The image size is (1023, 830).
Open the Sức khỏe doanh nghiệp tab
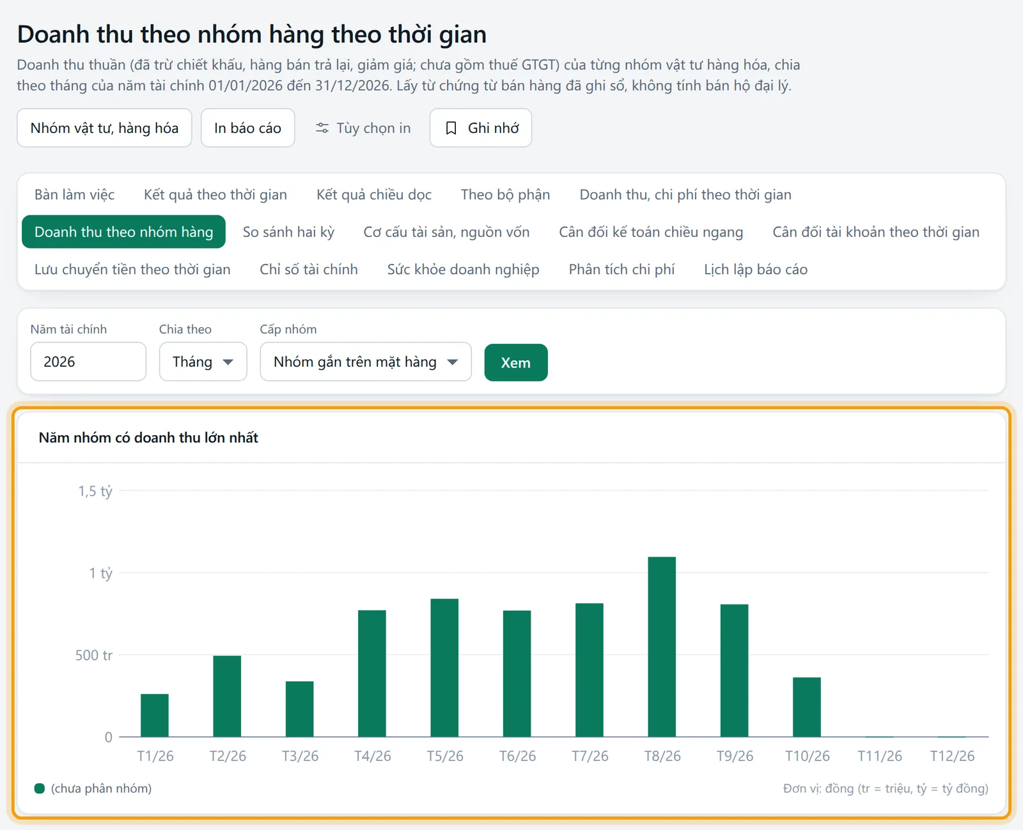[463, 270]
